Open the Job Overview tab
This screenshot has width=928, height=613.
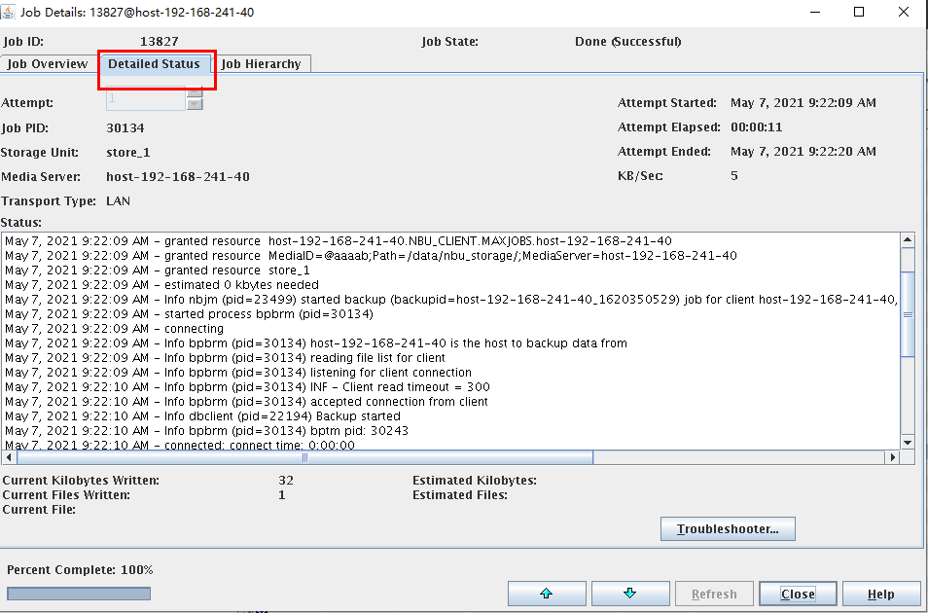(x=48, y=64)
